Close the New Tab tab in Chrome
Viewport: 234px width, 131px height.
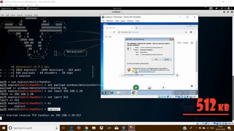pos(132,28)
